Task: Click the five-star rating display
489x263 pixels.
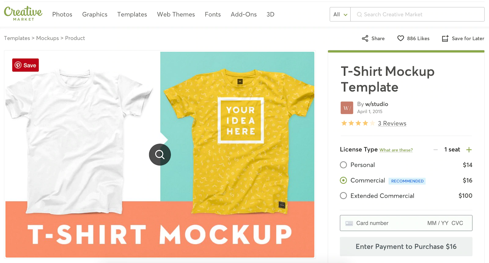Action: click(x=358, y=123)
